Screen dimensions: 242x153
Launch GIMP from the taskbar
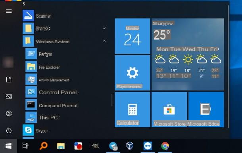coord(96,146)
